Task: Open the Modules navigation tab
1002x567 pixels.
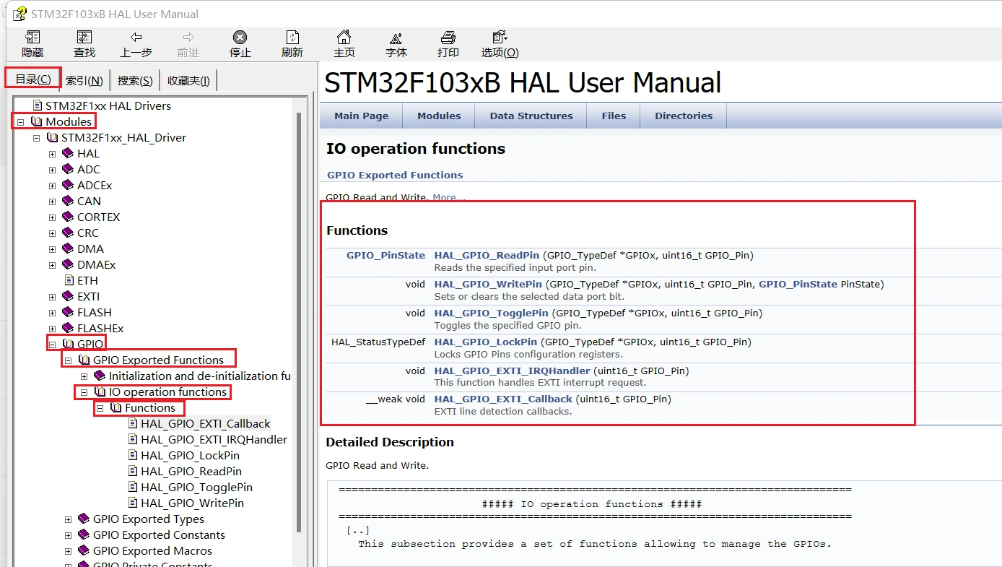Action: coord(439,116)
